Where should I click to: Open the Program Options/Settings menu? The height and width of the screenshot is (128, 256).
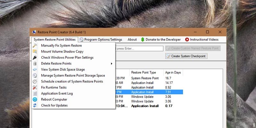[101, 39]
